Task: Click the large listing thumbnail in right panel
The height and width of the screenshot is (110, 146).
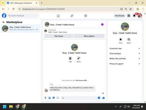Action: click(x=125, y=27)
